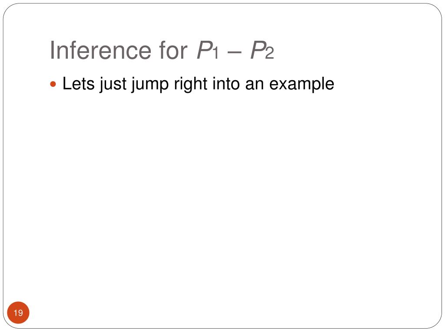445x333 pixels.
Task: Click the orange bullet point marker
Action: pos(53,84)
